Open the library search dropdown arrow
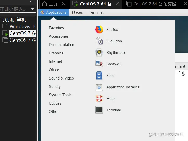Viewport: 188px width, 141px height. point(33,9)
